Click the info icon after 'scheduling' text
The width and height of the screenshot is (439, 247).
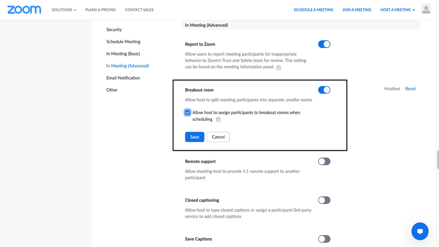tap(218, 119)
